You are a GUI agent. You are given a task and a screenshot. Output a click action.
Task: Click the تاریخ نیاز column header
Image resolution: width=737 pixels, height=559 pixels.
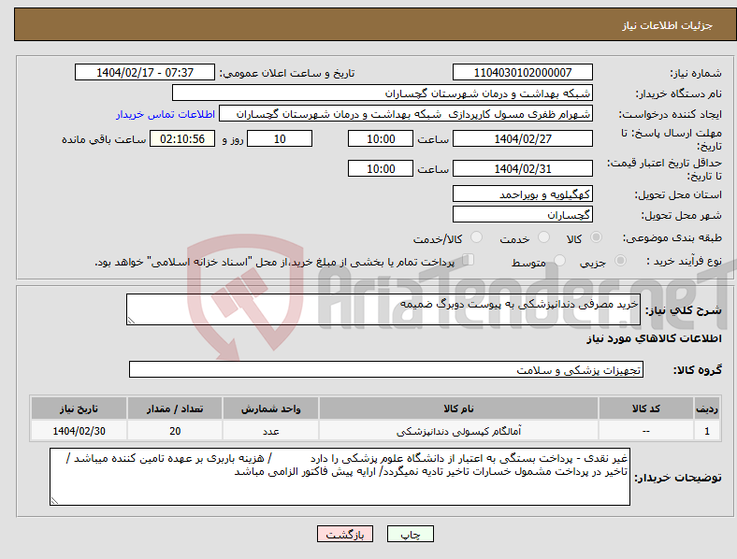pyautogui.click(x=79, y=408)
